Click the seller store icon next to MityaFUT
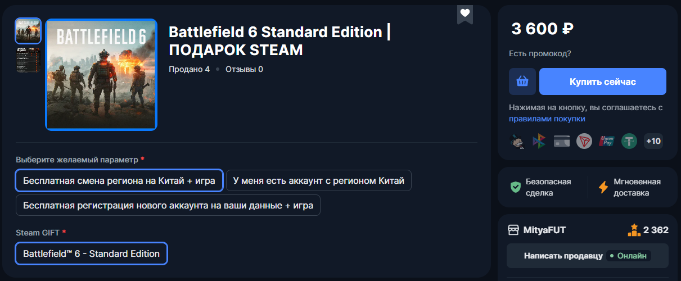Screen dimensions: 681x281 [x=513, y=230]
